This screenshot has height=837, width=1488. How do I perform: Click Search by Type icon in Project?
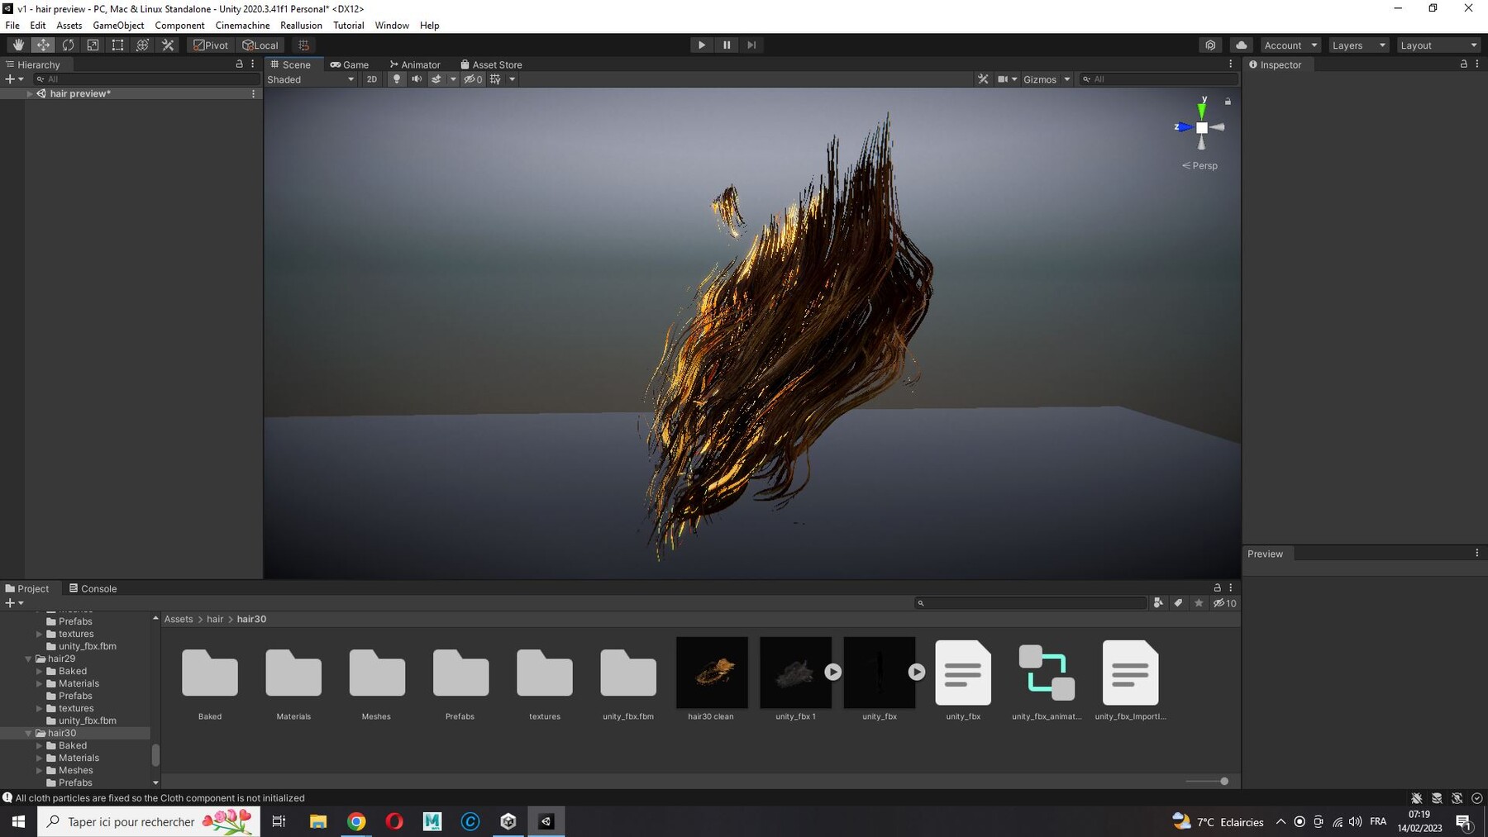click(1158, 603)
